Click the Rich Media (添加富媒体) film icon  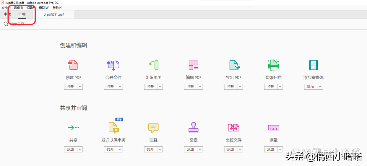coord(314,65)
